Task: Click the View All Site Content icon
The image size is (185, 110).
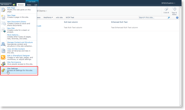Action: click(x=3, y=51)
